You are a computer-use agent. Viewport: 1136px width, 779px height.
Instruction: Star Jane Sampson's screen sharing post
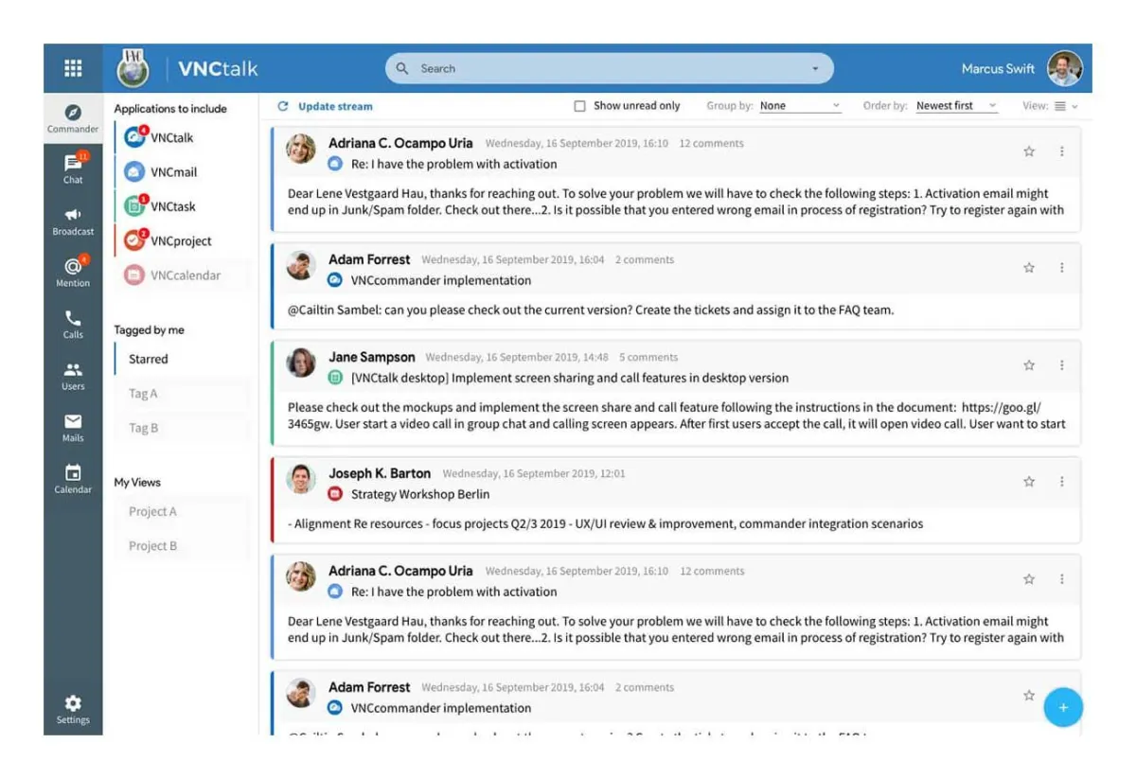click(1028, 363)
